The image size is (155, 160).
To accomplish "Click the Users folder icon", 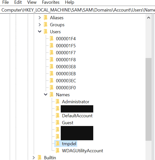I will tap(45, 32).
